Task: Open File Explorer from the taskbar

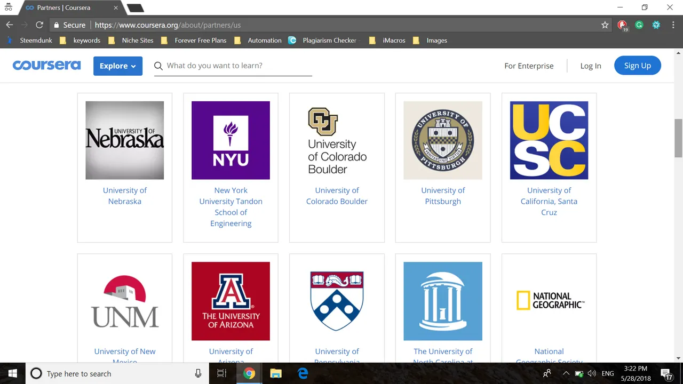Action: pyautogui.click(x=276, y=374)
